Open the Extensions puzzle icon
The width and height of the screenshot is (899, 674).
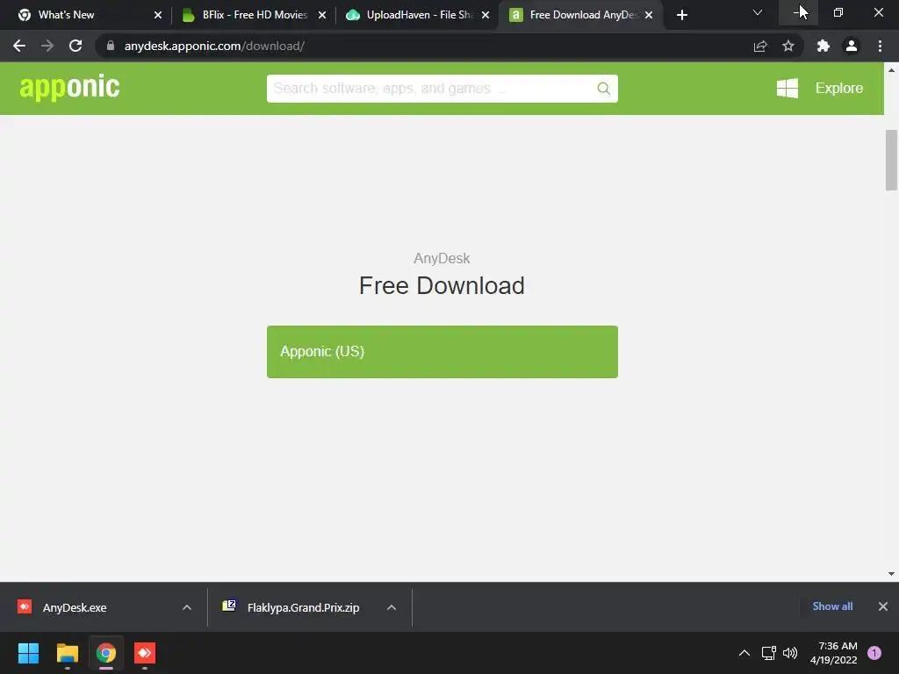click(823, 46)
